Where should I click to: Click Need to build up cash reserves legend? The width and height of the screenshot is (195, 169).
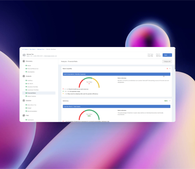[77, 89]
